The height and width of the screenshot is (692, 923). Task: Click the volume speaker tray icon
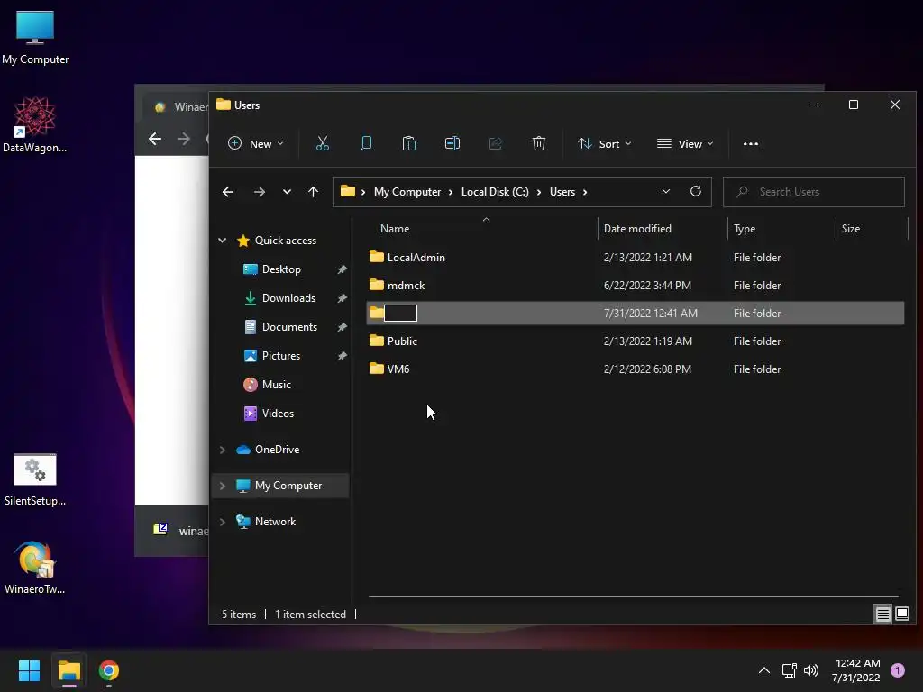pos(811,670)
